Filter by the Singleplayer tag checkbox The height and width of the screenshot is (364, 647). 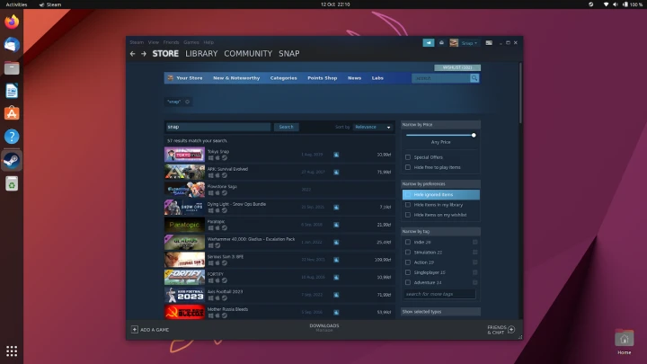tap(408, 272)
